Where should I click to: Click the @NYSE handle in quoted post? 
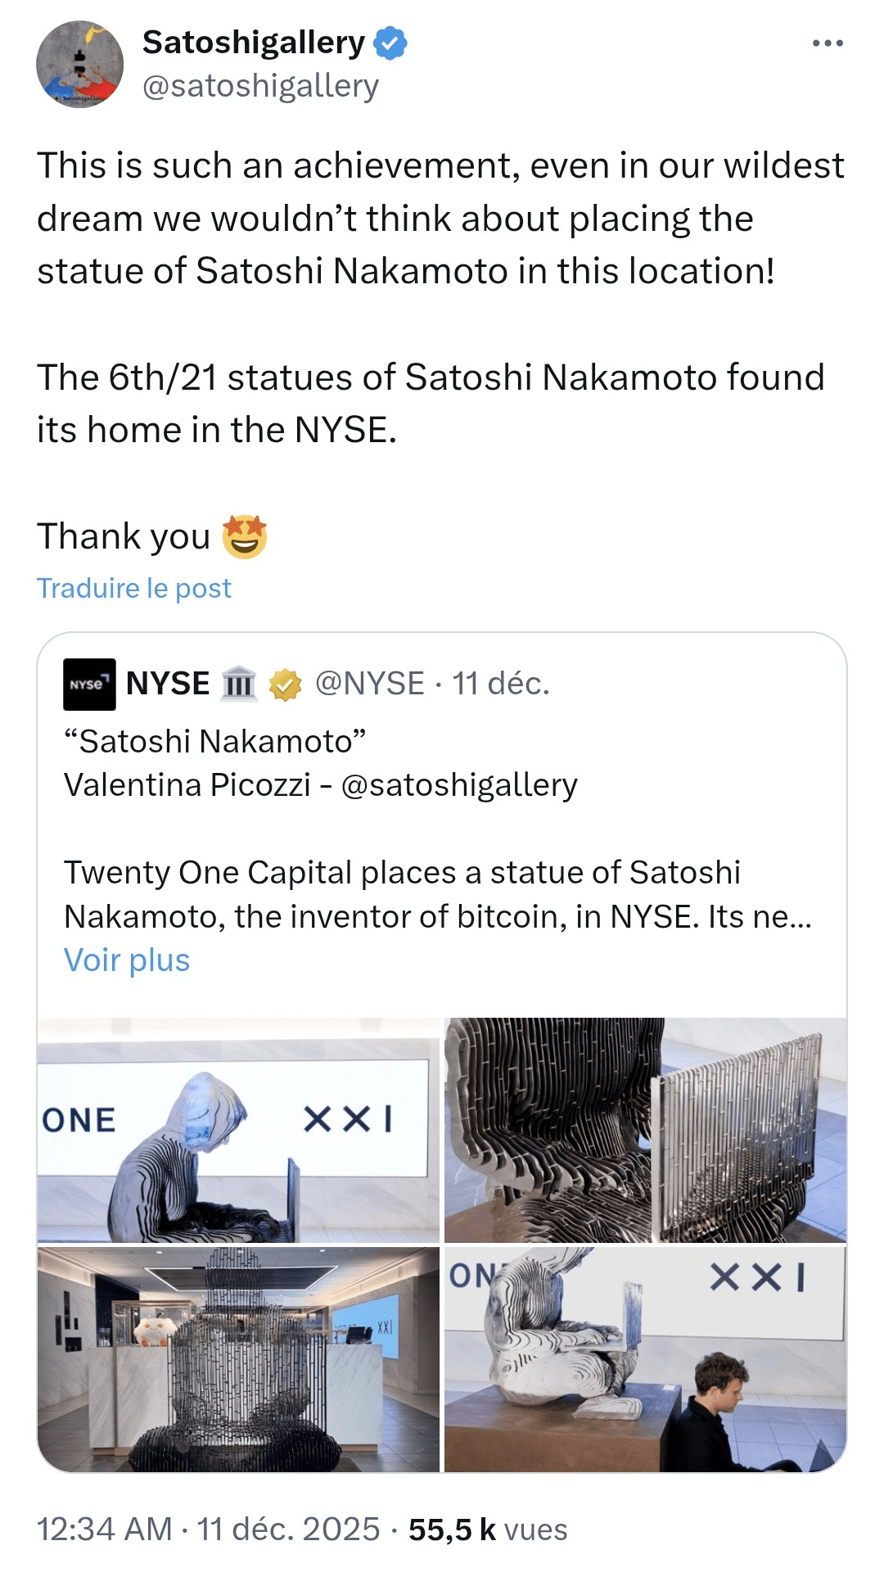[x=370, y=684]
